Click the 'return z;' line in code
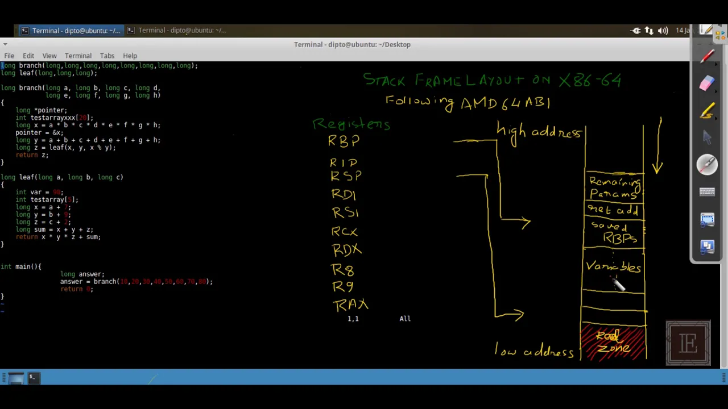This screenshot has width=728, height=409. (32, 155)
